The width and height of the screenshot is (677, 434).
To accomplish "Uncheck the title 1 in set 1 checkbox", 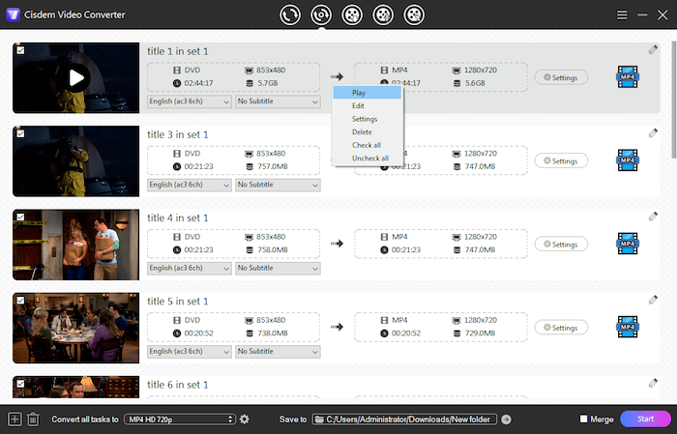I will tap(20, 49).
